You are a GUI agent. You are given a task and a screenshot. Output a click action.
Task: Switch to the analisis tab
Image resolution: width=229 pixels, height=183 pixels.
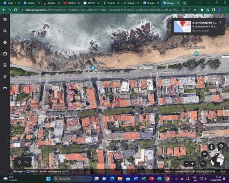(x=31, y=3)
